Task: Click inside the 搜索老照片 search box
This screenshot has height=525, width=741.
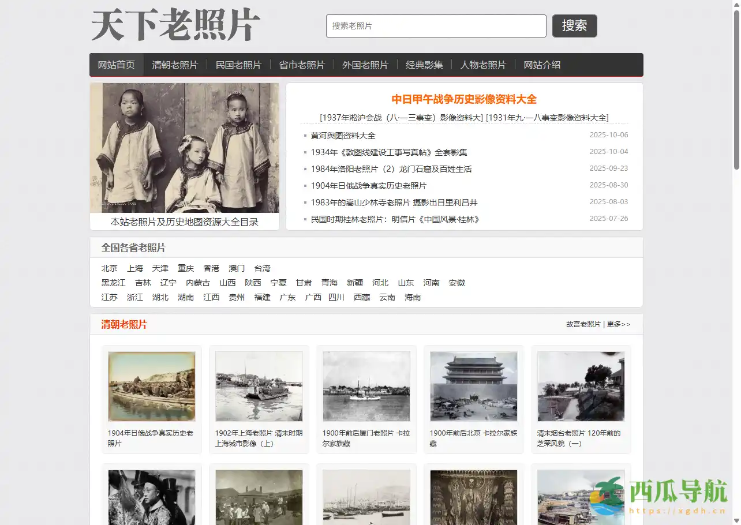Action: [x=436, y=25]
